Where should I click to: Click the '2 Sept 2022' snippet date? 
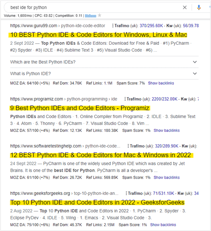click(x=22, y=43)
